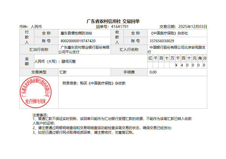Click the receipt title 广东省农村信用社 交易回单
This screenshot has height=159, width=226.
coord(113,21)
